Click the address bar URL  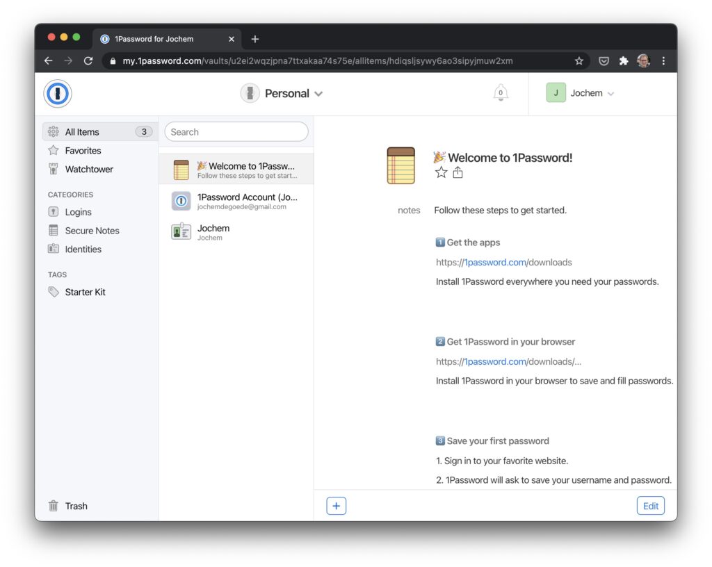click(x=317, y=60)
